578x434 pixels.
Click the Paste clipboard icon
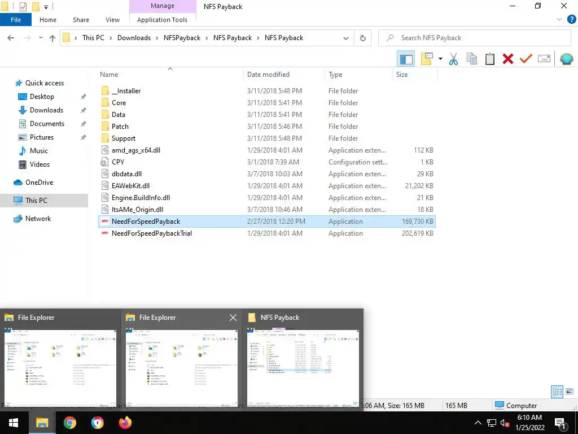click(x=489, y=59)
